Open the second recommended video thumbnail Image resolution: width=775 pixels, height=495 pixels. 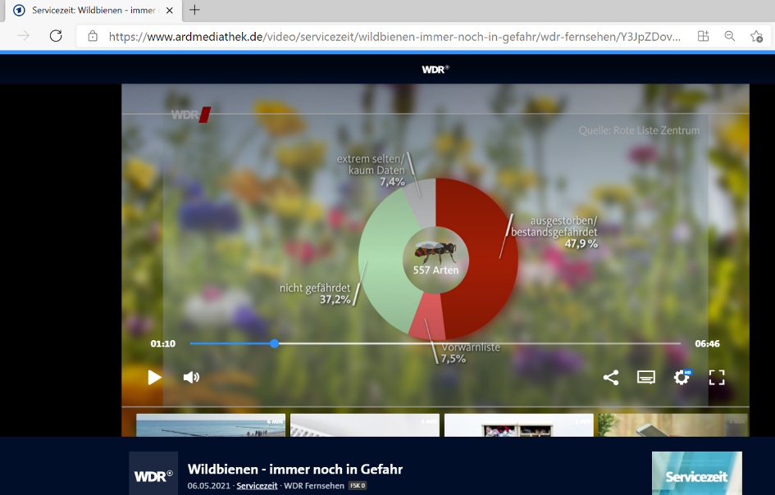[x=365, y=425]
